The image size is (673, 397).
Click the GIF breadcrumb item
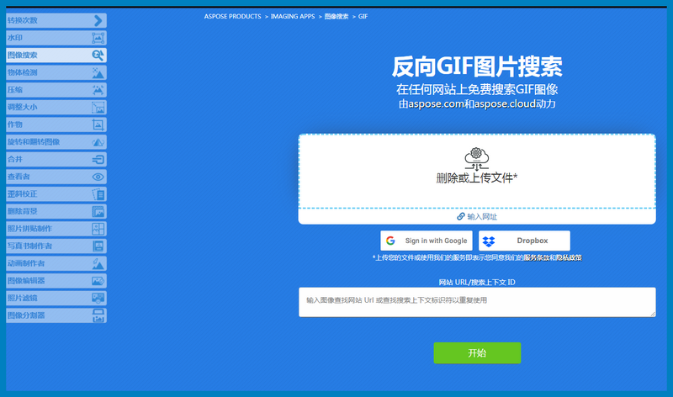(x=363, y=16)
